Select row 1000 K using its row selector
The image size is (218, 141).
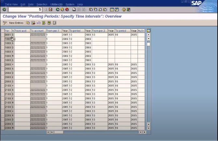pyautogui.click(x=3, y=52)
